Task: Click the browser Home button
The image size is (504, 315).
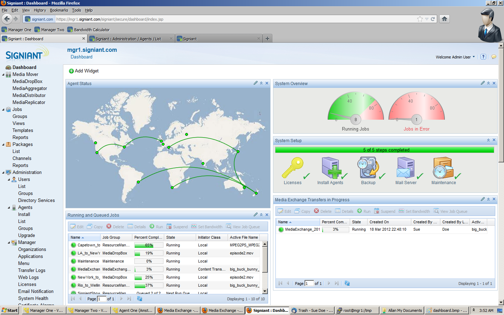Action: [444, 19]
